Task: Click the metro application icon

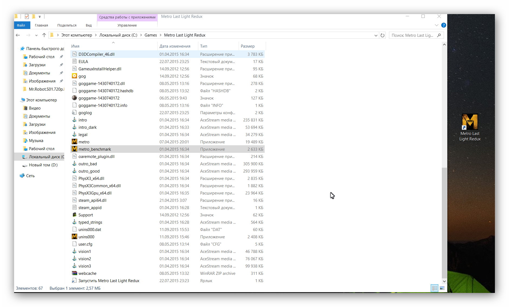Action: [74, 142]
